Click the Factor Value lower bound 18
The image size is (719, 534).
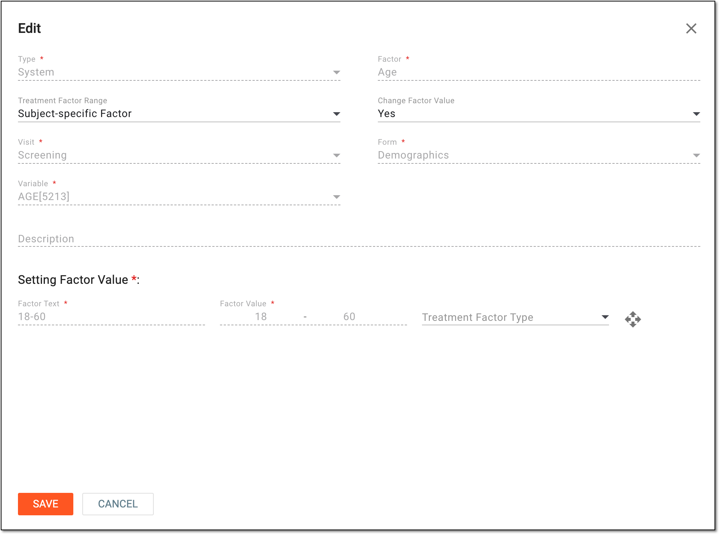pyautogui.click(x=261, y=317)
